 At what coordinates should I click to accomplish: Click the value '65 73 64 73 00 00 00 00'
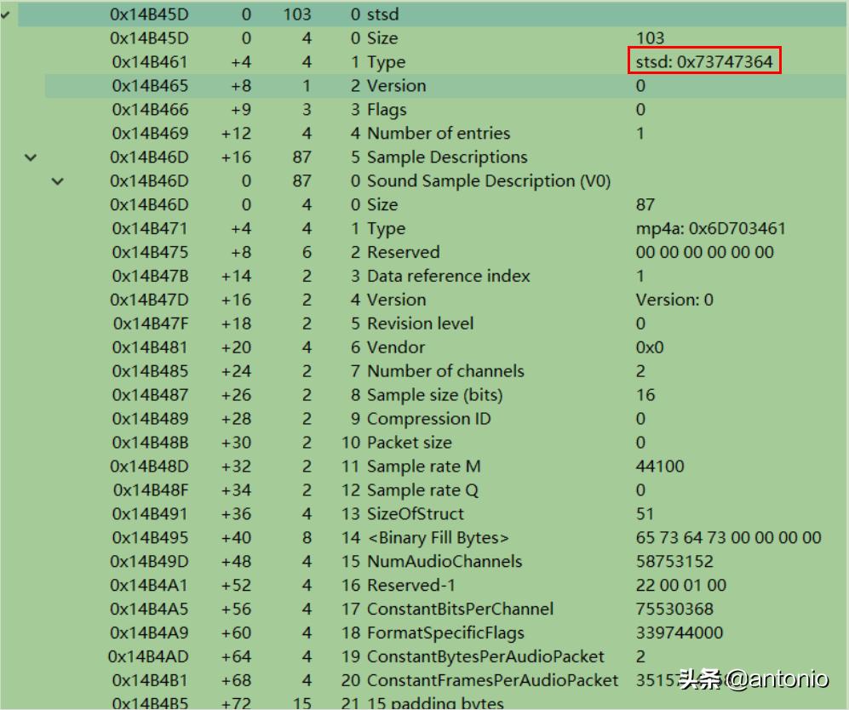click(728, 538)
